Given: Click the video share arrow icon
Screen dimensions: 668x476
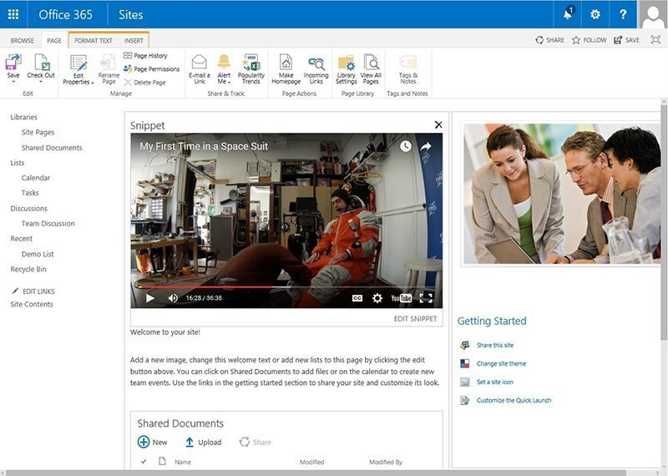Looking at the screenshot, I should pyautogui.click(x=426, y=146).
